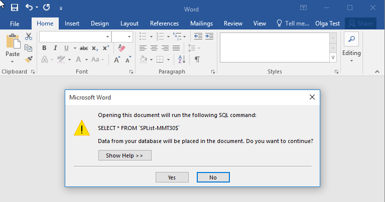Click Text Highlight Color marker
Screen dimensions: 385x202
point(61,59)
